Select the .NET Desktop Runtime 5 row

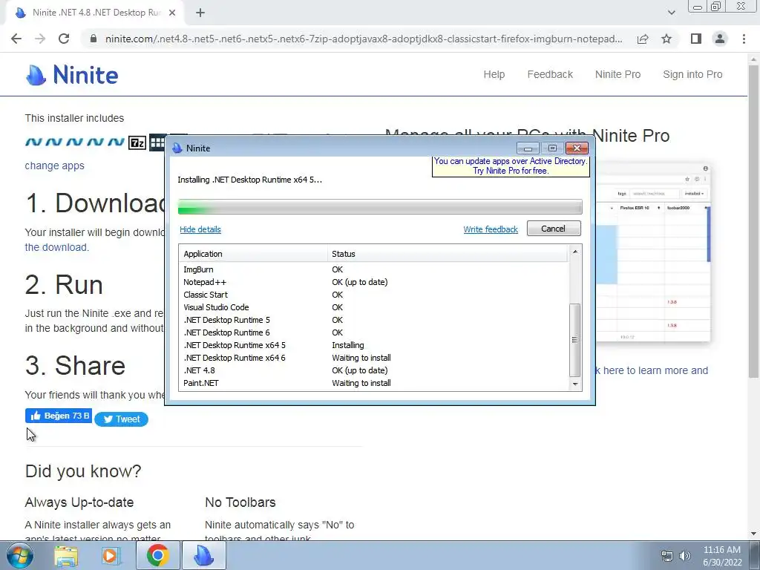[x=374, y=320]
